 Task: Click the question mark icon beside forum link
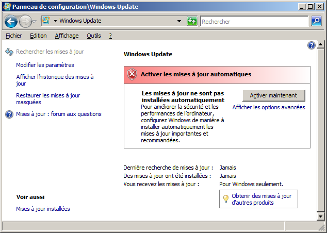pyautogui.click(x=9, y=114)
